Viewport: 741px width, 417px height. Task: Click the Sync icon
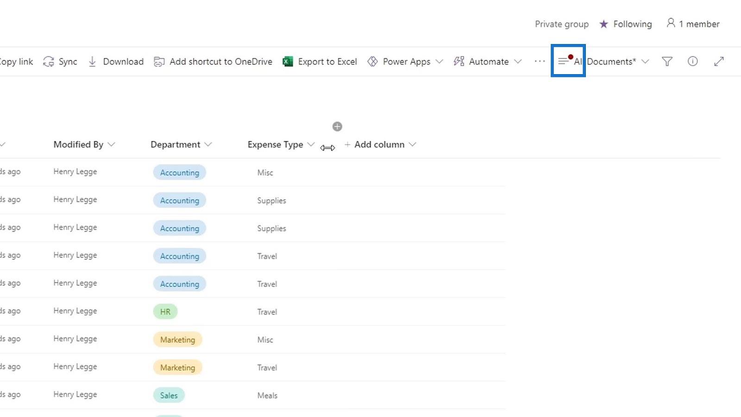pyautogui.click(x=49, y=62)
